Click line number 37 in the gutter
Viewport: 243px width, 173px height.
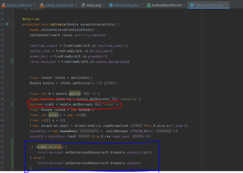pos(2,62)
